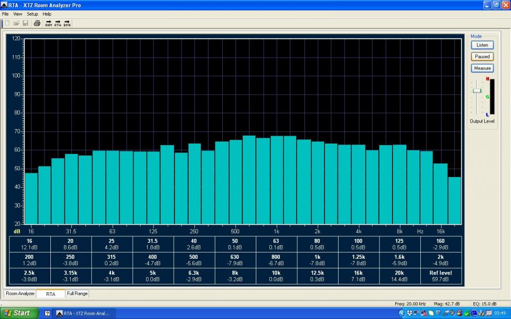Image resolution: width=511 pixels, height=319 pixels.
Task: Click the taskbar clock showing 03:49
Action: (x=500, y=313)
